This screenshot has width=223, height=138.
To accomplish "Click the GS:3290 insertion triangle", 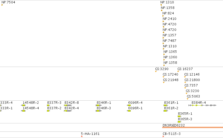I will [156, 71].
